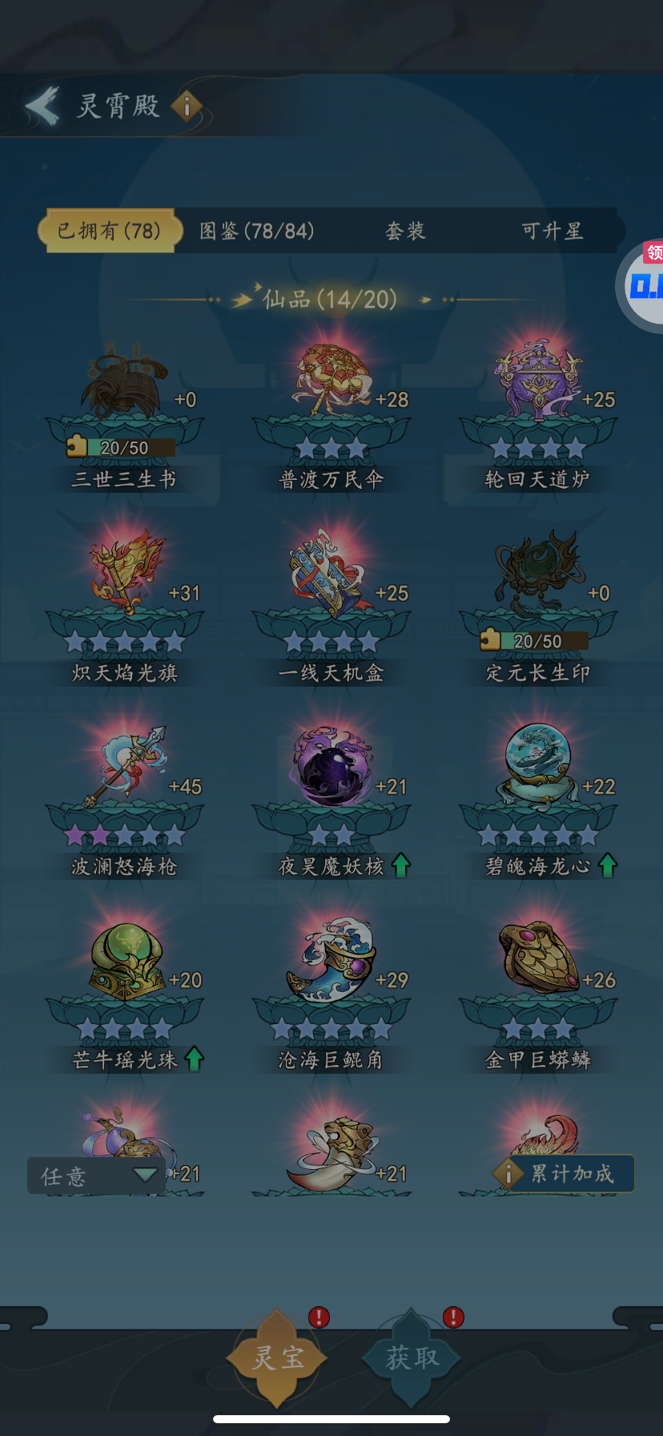Screen dimensions: 663x1436
Task: Switch to the 图鉴(78/84) tab
Action: tap(256, 231)
